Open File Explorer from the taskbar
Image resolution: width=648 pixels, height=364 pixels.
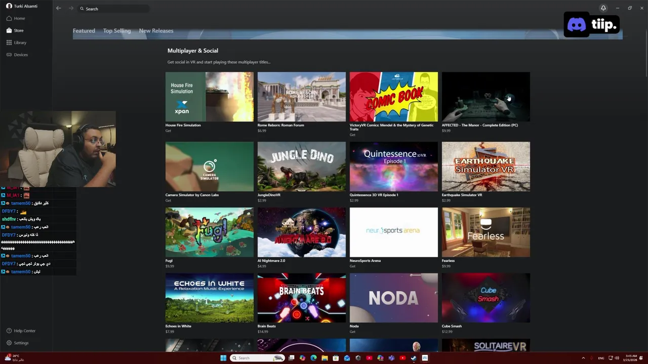coord(325,358)
